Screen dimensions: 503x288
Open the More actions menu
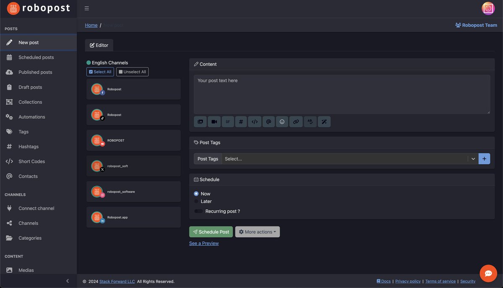coord(257,231)
